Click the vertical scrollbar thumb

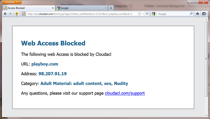(x=206, y=59)
